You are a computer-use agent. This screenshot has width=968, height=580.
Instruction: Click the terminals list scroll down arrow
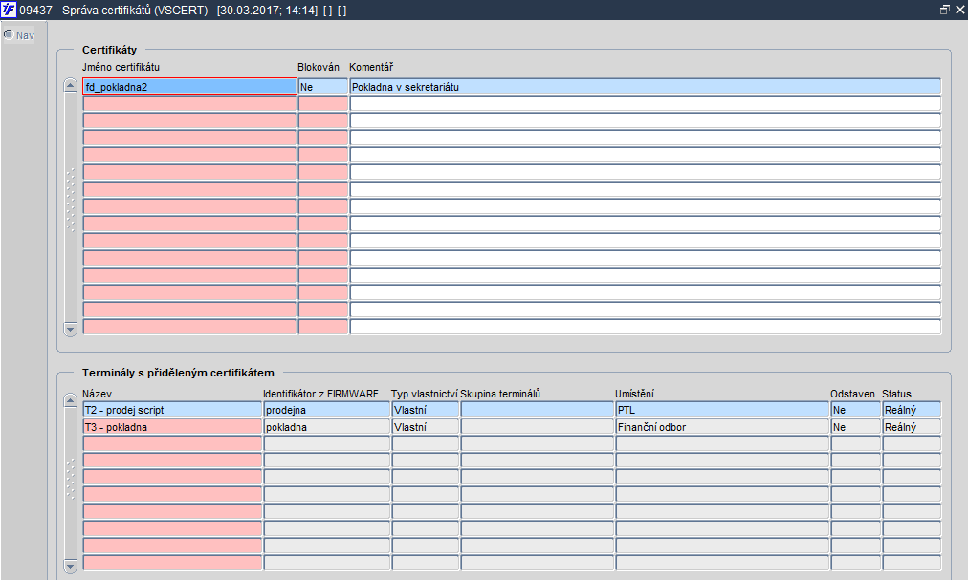pos(71,566)
